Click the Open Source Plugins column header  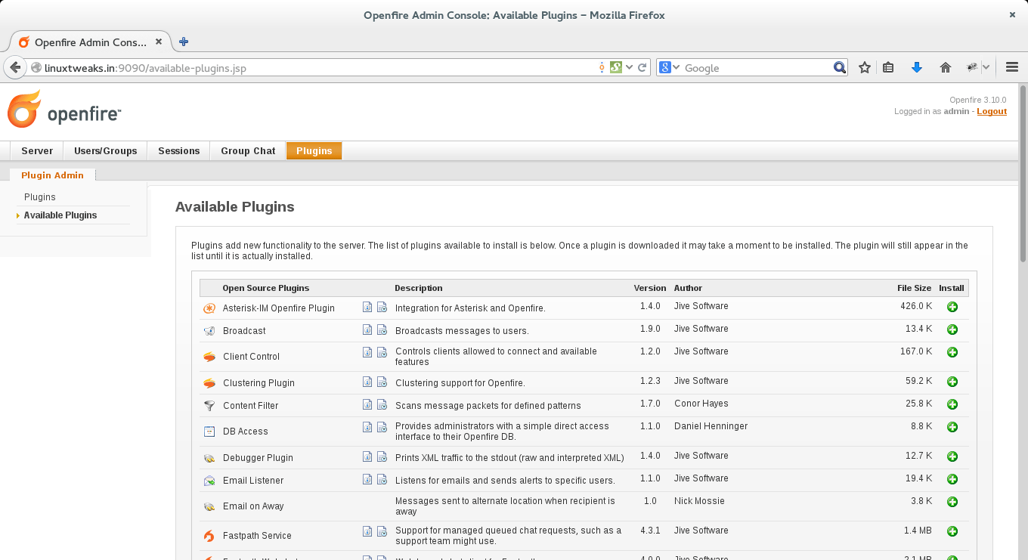click(x=266, y=288)
